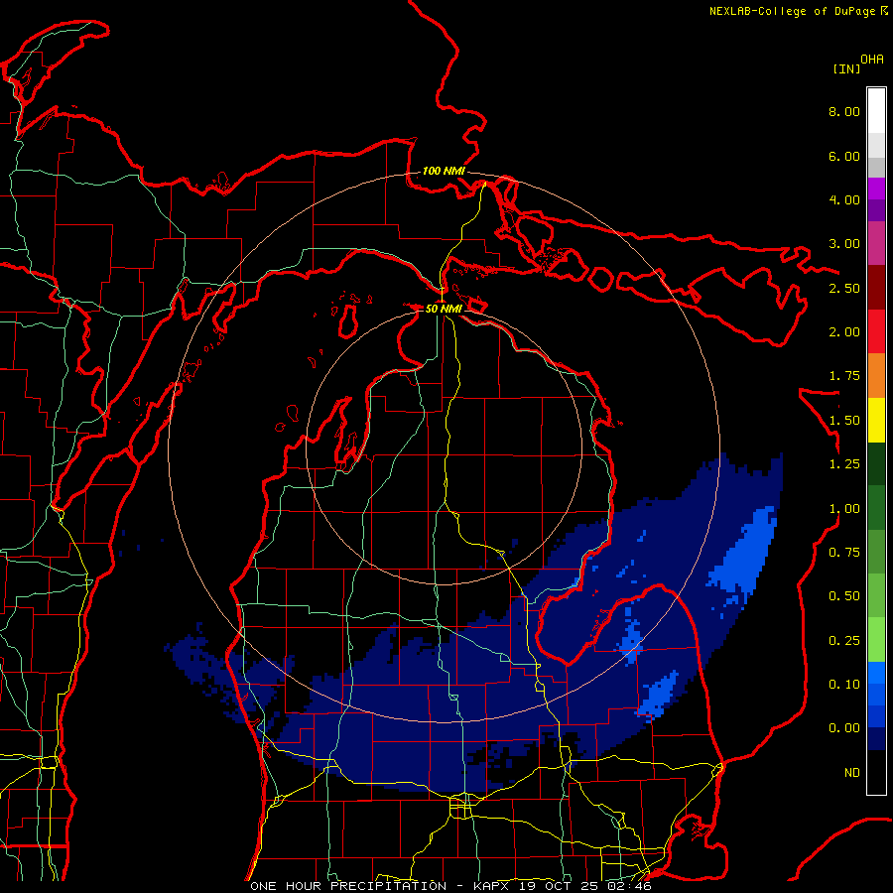Click the 50 NMI range ring label

click(444, 309)
